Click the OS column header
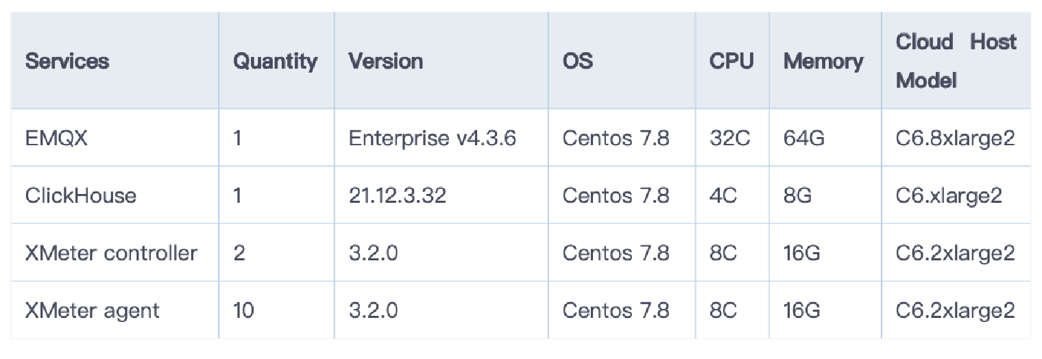This screenshot has height=359, width=1042. coord(578,61)
